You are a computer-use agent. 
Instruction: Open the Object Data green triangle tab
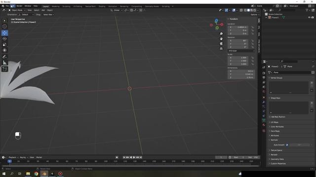click(x=264, y=120)
